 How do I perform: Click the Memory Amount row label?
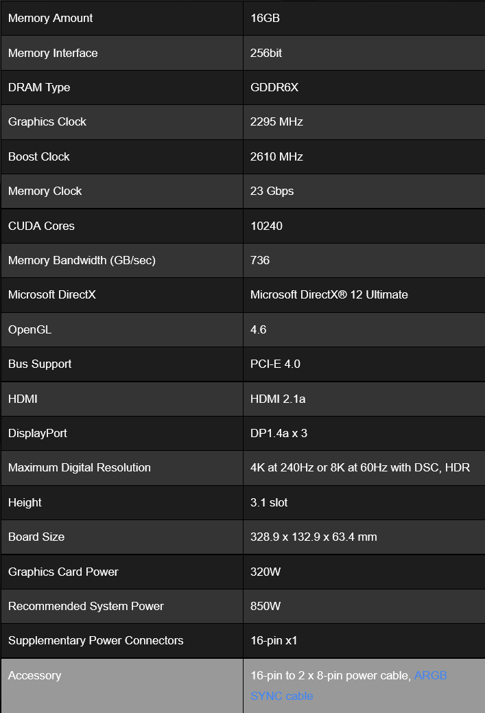51,19
